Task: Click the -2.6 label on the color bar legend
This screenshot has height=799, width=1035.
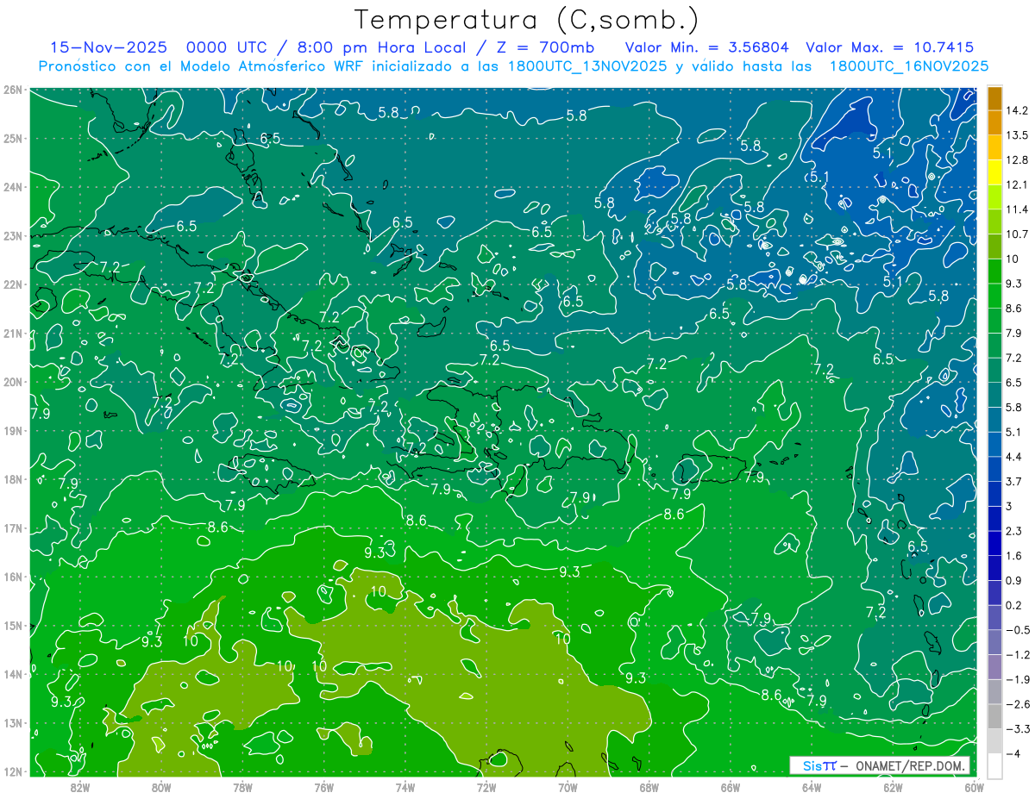Action: pos(1017,704)
